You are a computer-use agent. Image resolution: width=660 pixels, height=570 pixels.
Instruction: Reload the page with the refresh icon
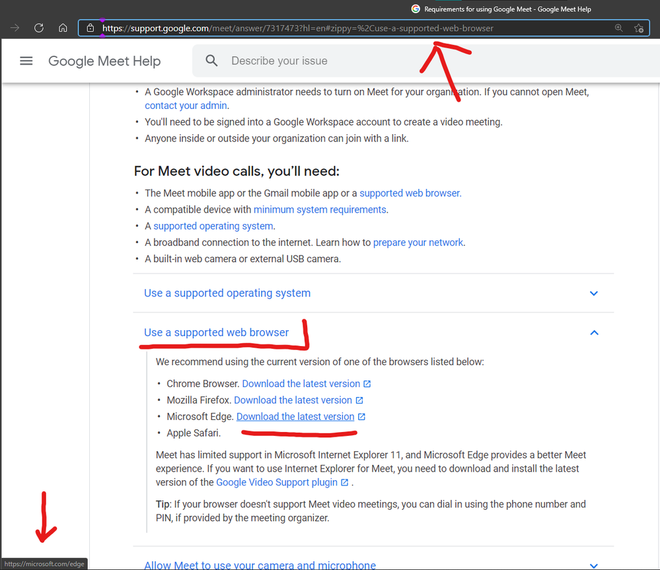[39, 28]
